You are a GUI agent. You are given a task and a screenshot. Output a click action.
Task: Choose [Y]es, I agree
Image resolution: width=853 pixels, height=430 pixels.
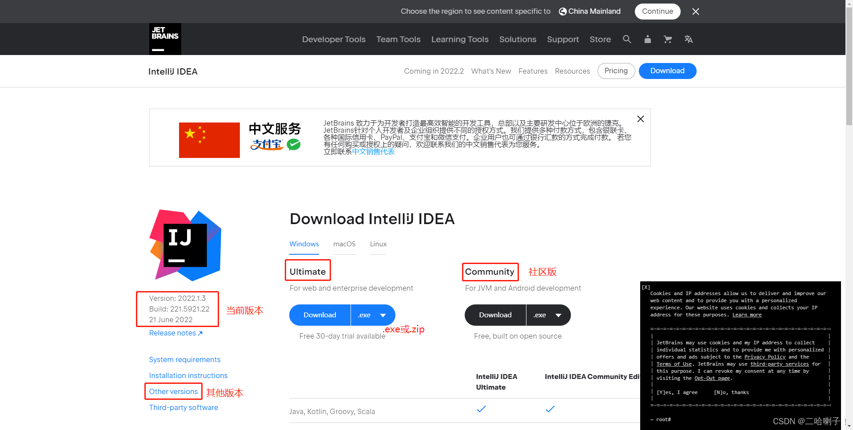tap(677, 392)
